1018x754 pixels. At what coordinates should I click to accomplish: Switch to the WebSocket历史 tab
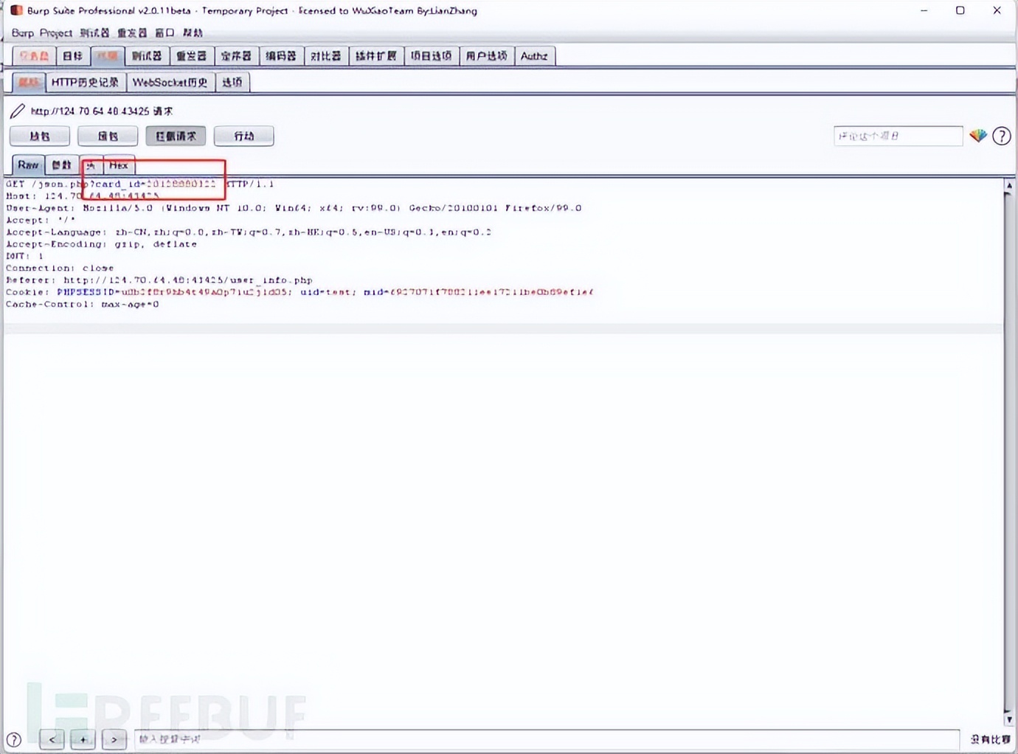pyautogui.click(x=170, y=82)
